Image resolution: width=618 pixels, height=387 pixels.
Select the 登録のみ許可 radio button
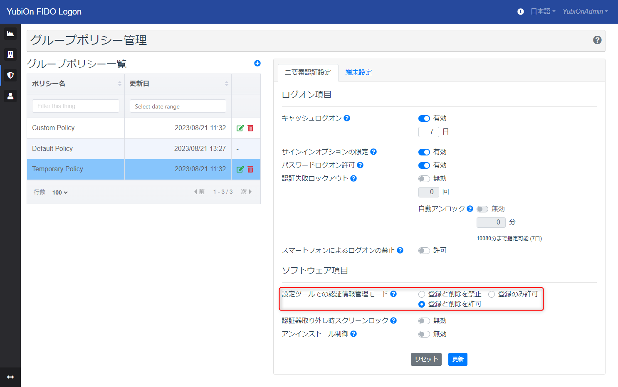tap(492, 294)
